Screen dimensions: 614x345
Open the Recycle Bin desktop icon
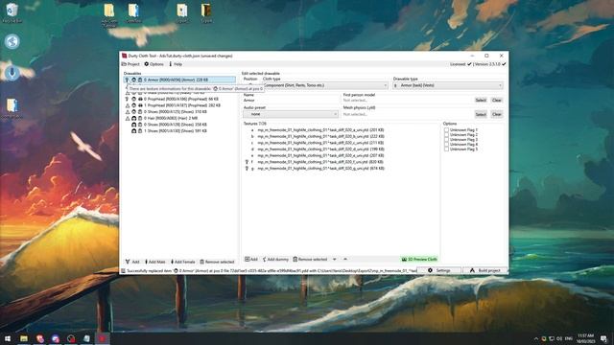[12, 12]
